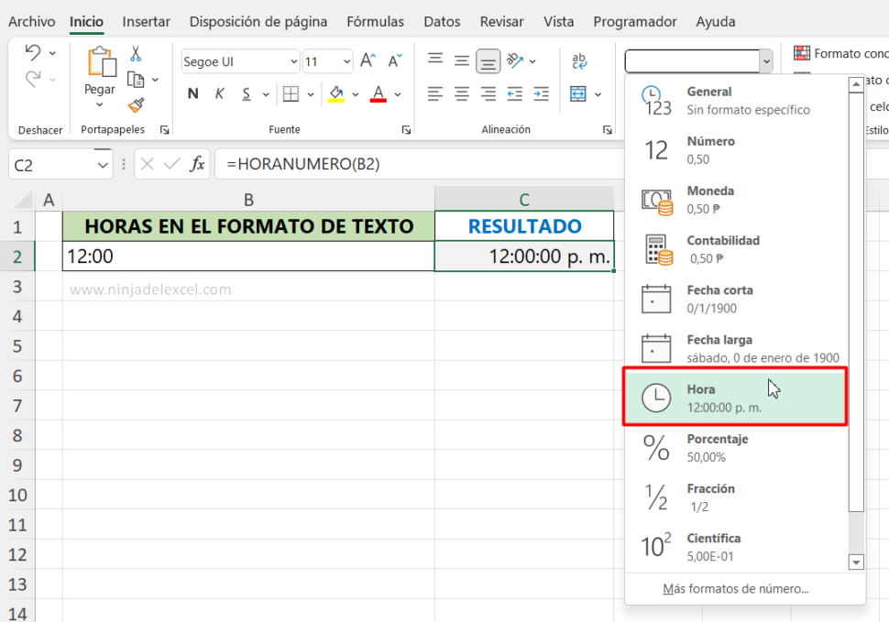Switch to the Fórmulas ribbon tab
This screenshot has height=622, width=889.
(x=374, y=21)
